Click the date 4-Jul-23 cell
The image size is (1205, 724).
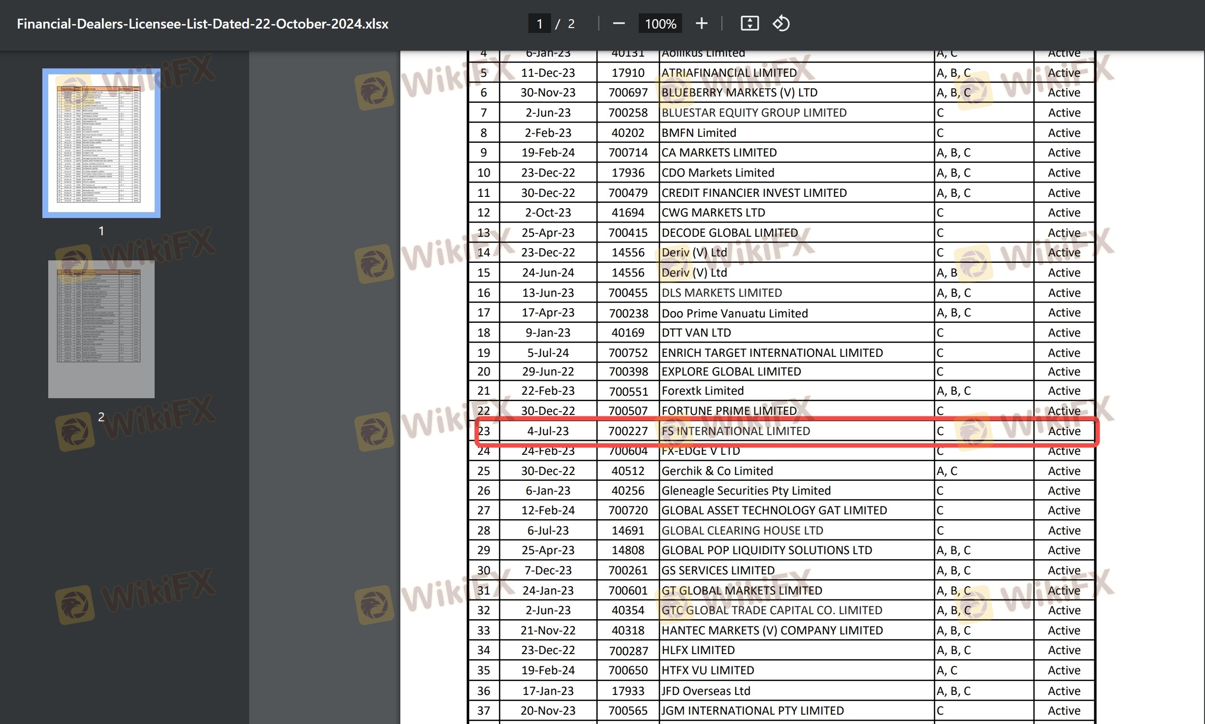point(548,431)
